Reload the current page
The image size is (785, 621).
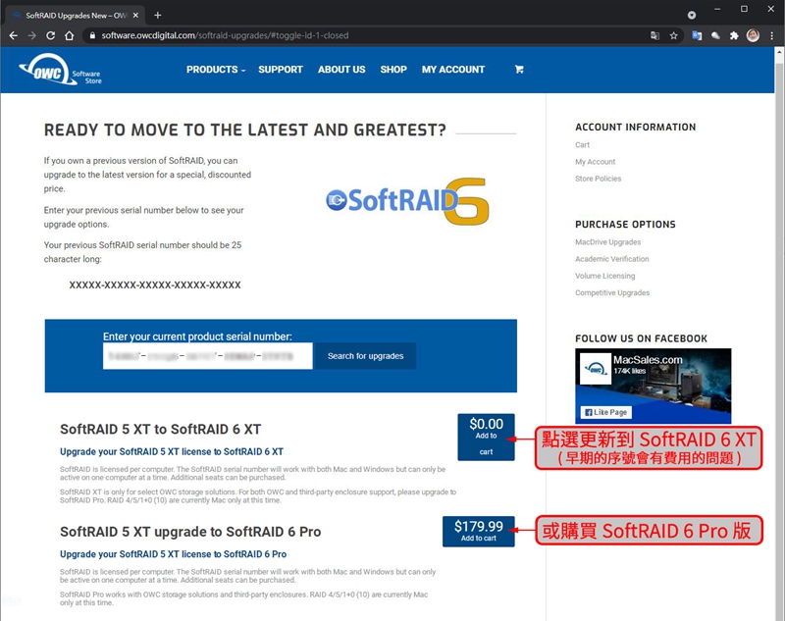pos(51,35)
